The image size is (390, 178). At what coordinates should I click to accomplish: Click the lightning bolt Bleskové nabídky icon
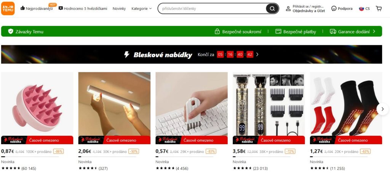[x=126, y=54]
